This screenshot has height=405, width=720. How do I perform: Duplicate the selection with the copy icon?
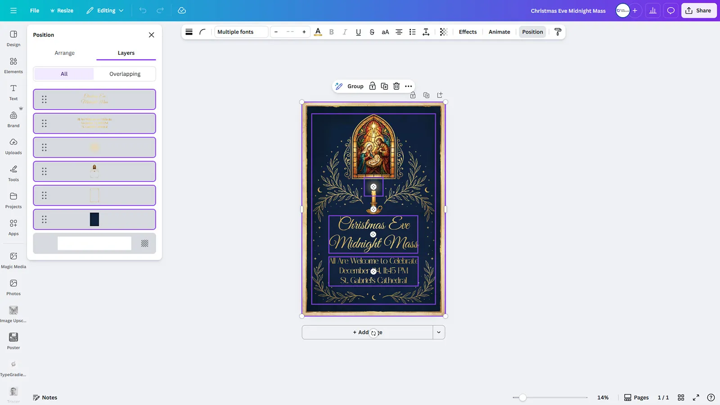tap(384, 86)
